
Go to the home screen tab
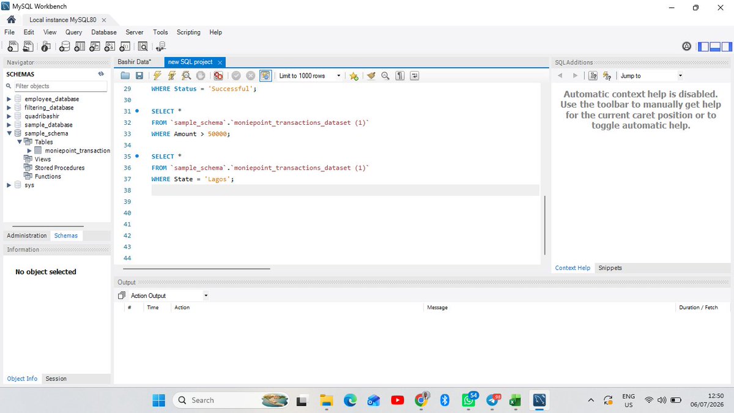tap(11, 20)
